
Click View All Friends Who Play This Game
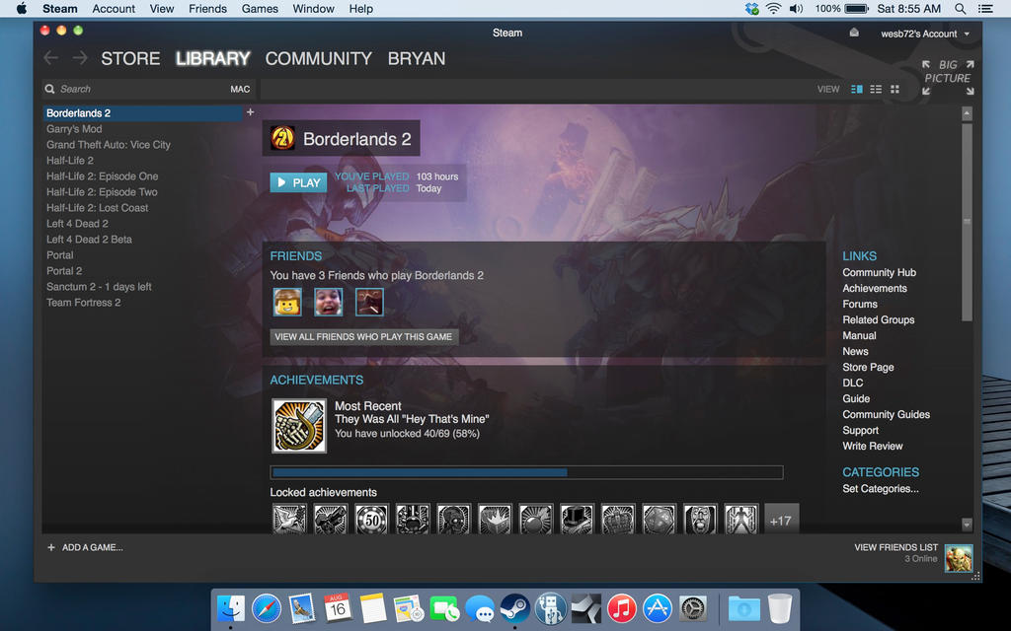pos(363,337)
